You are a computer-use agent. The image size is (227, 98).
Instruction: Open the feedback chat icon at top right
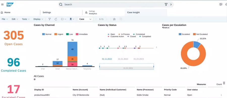pyautogui.click(x=221, y=4)
